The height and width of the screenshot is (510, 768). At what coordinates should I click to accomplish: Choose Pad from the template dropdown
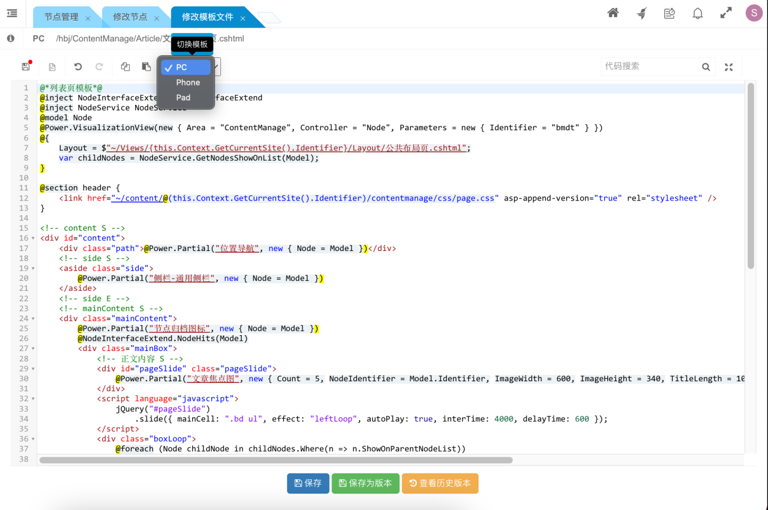183,98
